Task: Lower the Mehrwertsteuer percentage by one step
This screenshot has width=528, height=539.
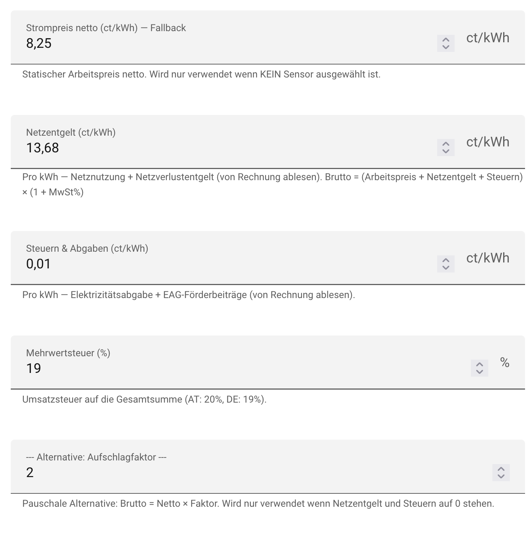Action: [x=479, y=372]
